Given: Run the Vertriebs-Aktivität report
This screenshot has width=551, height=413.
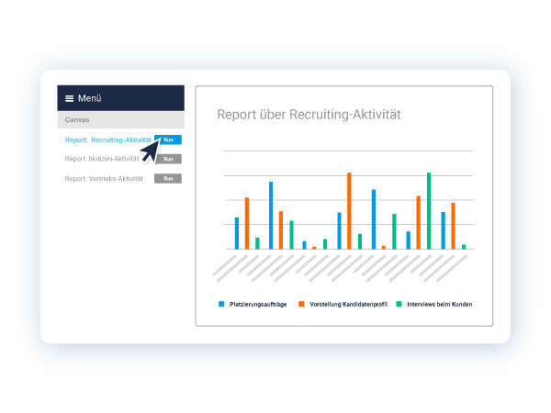Looking at the screenshot, I should (x=168, y=178).
